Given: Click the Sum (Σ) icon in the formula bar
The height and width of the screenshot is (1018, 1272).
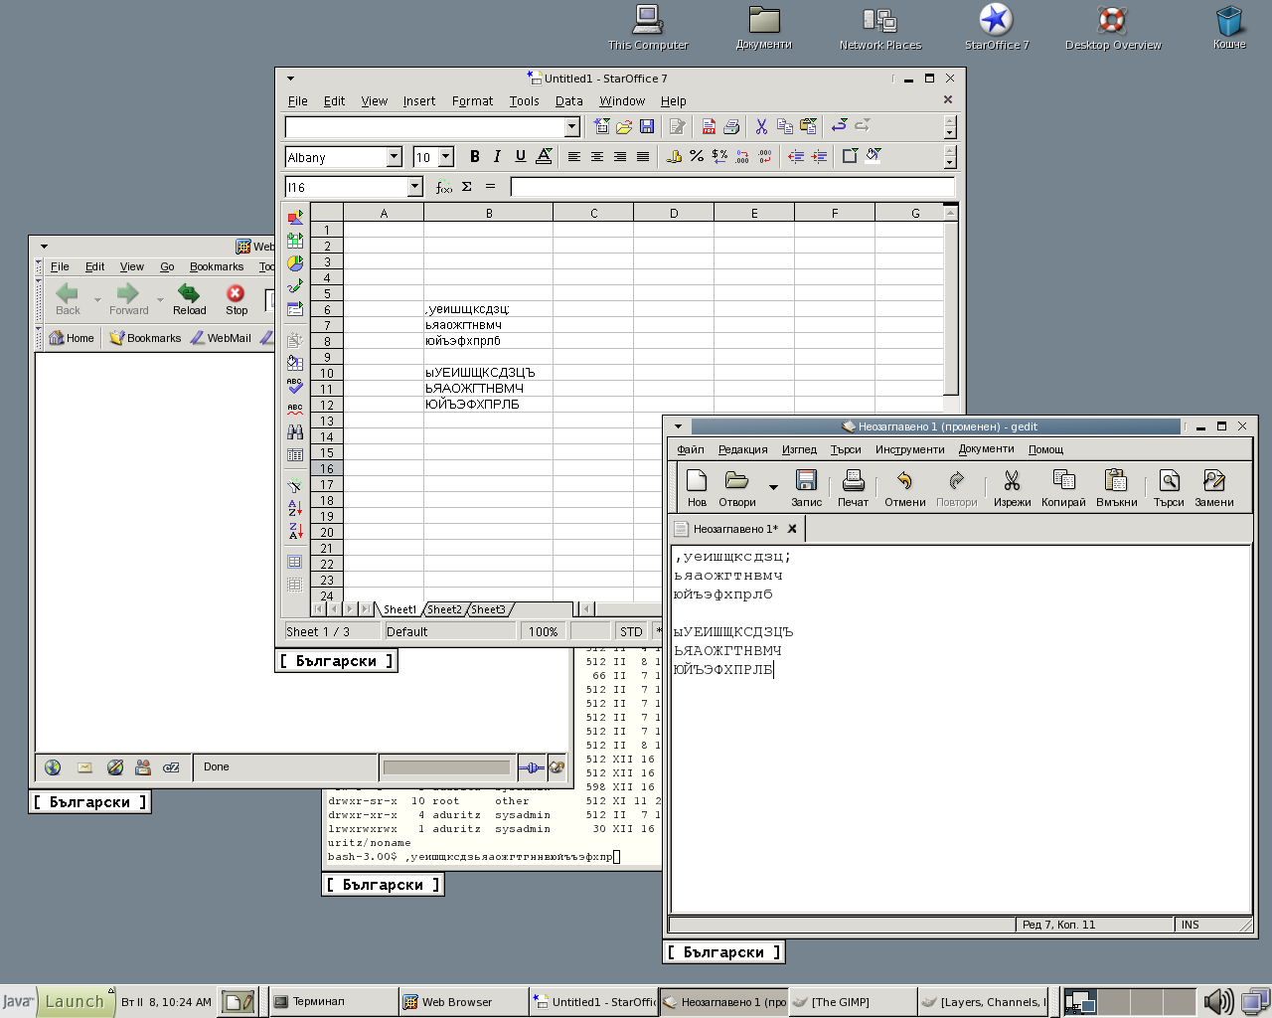Looking at the screenshot, I should tap(466, 187).
